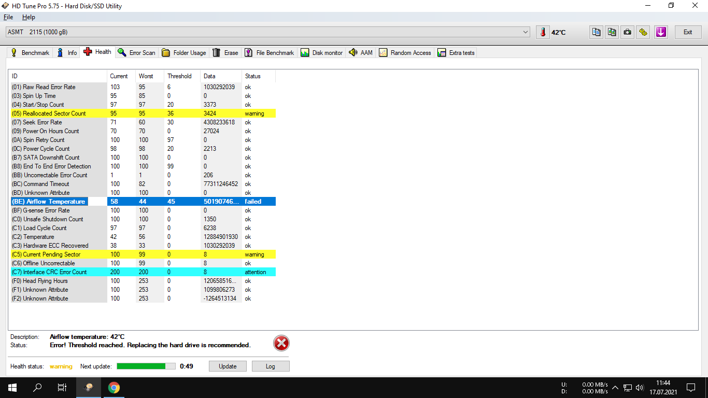Open the Options tools icon
708x398 pixels.
[x=643, y=32]
